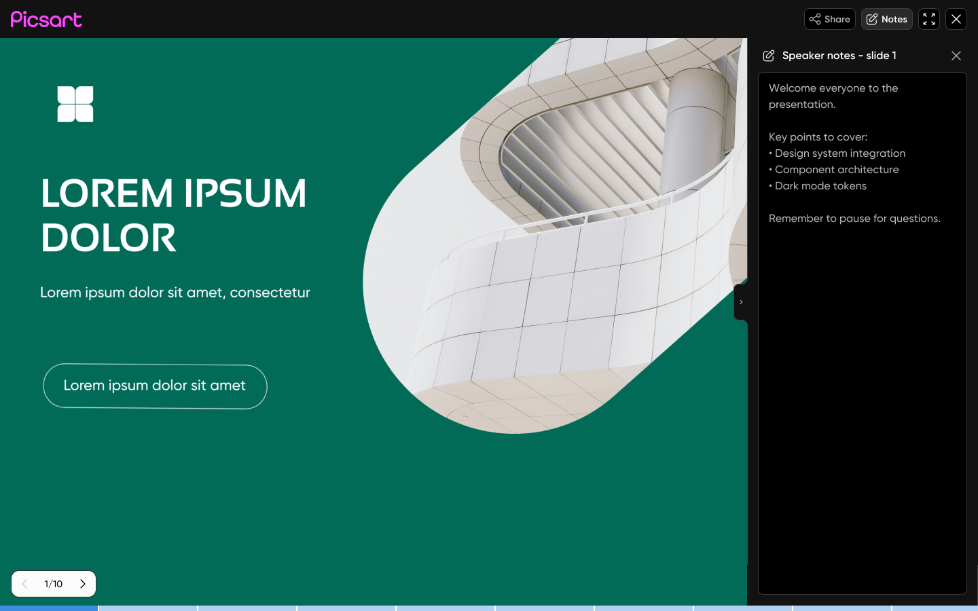Click the LOREM IPSUM DOLOR heading
The height and width of the screenshot is (611, 978).
click(173, 215)
